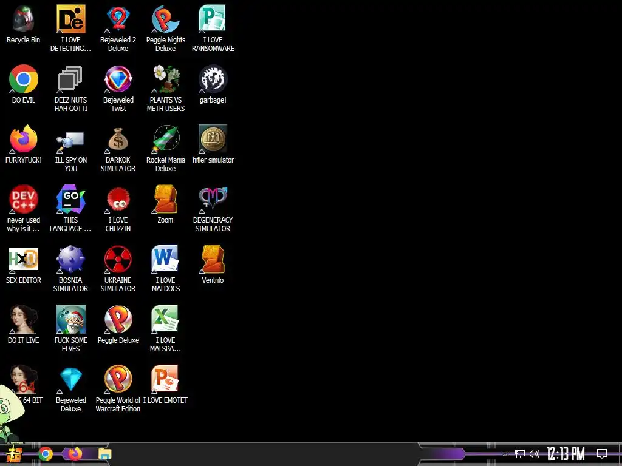Launch Chrome from the taskbar
The image size is (622, 466).
click(45, 454)
